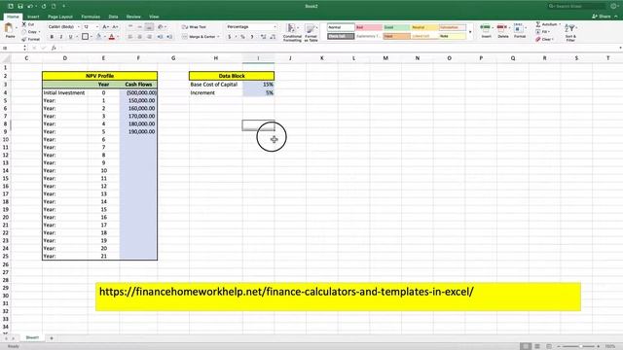This screenshot has height=350, width=623.
Task: Expand the AutoSum dropdown
Action: [x=560, y=24]
